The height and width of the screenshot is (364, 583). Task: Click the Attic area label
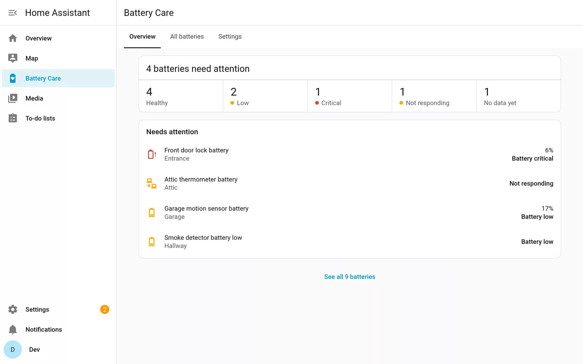tap(171, 187)
